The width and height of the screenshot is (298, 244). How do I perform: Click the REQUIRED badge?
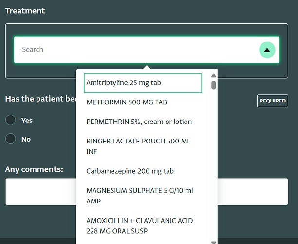272,101
